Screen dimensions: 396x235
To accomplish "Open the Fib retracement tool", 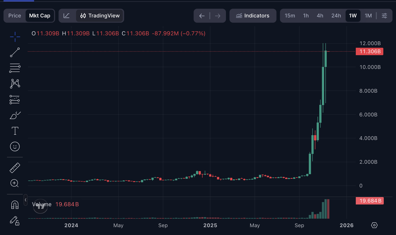I will [15, 68].
